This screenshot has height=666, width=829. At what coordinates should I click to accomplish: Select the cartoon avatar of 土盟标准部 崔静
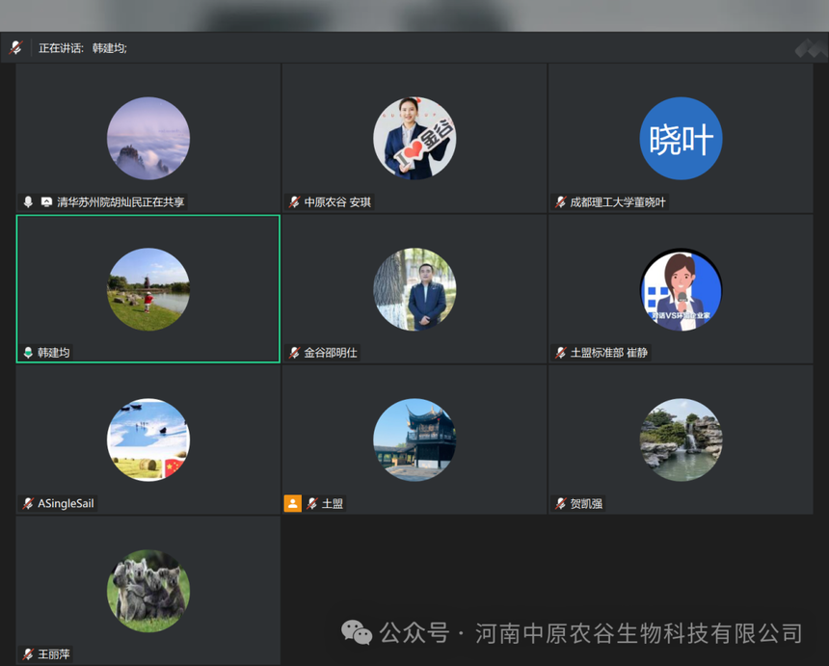click(681, 289)
